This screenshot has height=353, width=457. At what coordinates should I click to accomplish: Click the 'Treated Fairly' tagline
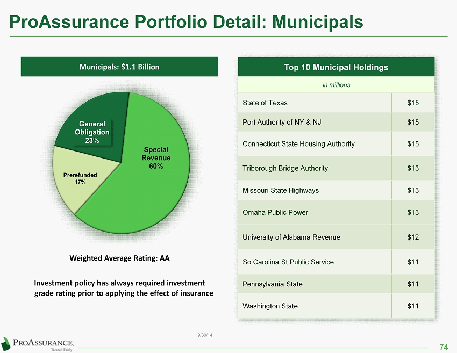61,349
